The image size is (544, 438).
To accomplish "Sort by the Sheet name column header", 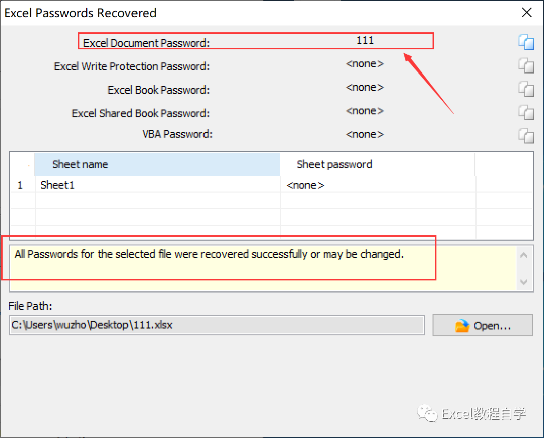I will point(157,164).
